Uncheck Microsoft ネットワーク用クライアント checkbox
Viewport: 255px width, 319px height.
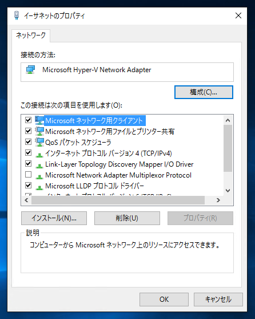coord(28,120)
